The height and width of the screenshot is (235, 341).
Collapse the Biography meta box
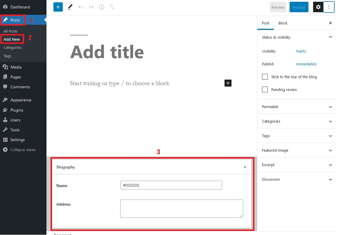click(x=245, y=167)
